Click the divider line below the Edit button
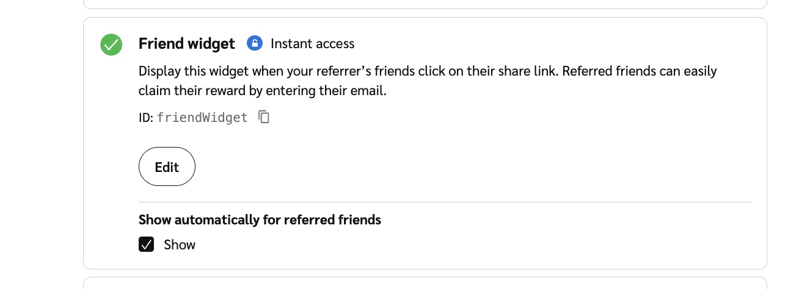The height and width of the screenshot is (289, 810). (445, 202)
